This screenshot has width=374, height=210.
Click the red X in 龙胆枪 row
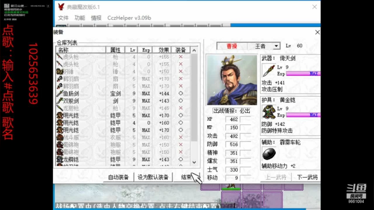(181, 108)
